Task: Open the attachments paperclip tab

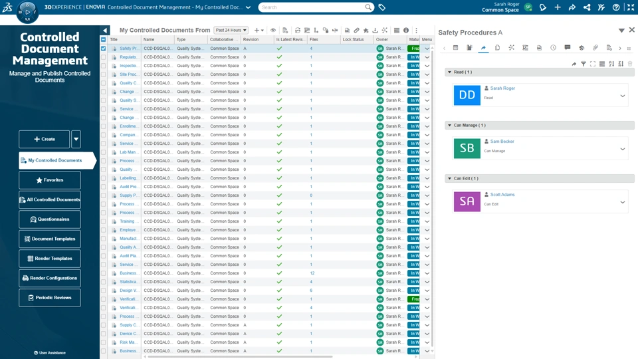Action: pyautogui.click(x=595, y=48)
